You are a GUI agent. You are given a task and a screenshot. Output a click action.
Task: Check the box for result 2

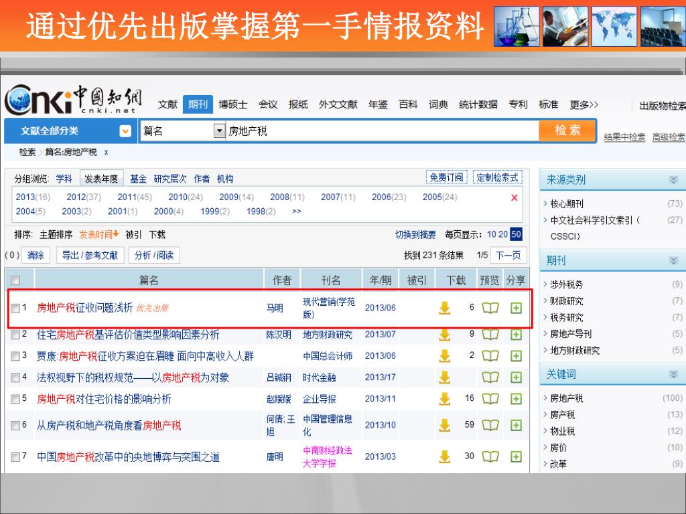(15, 335)
